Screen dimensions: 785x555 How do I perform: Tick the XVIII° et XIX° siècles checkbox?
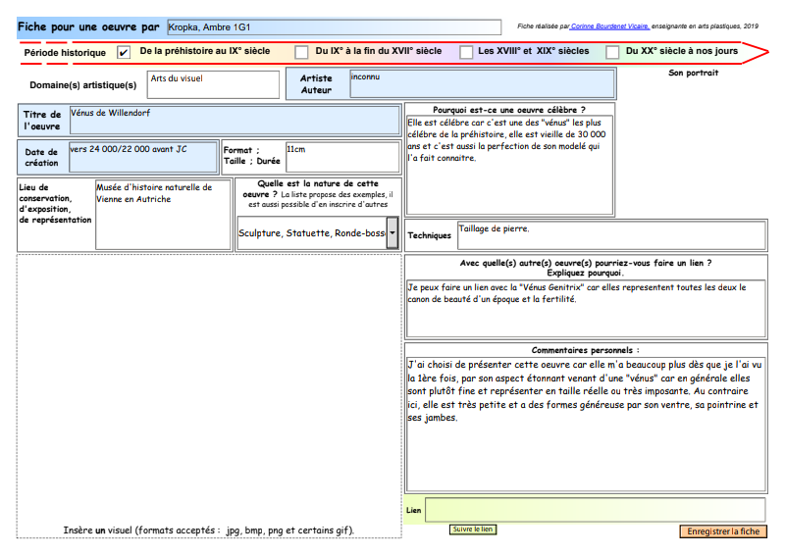466,52
